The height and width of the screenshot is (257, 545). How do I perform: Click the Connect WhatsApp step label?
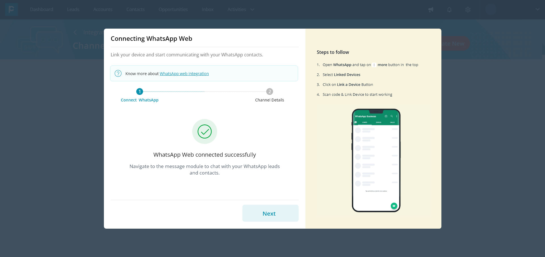tap(140, 100)
